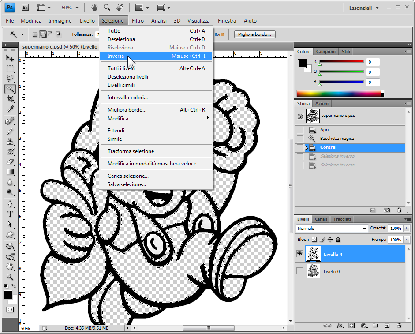Switch to Azioni tab
The height and width of the screenshot is (334, 415).
click(322, 103)
